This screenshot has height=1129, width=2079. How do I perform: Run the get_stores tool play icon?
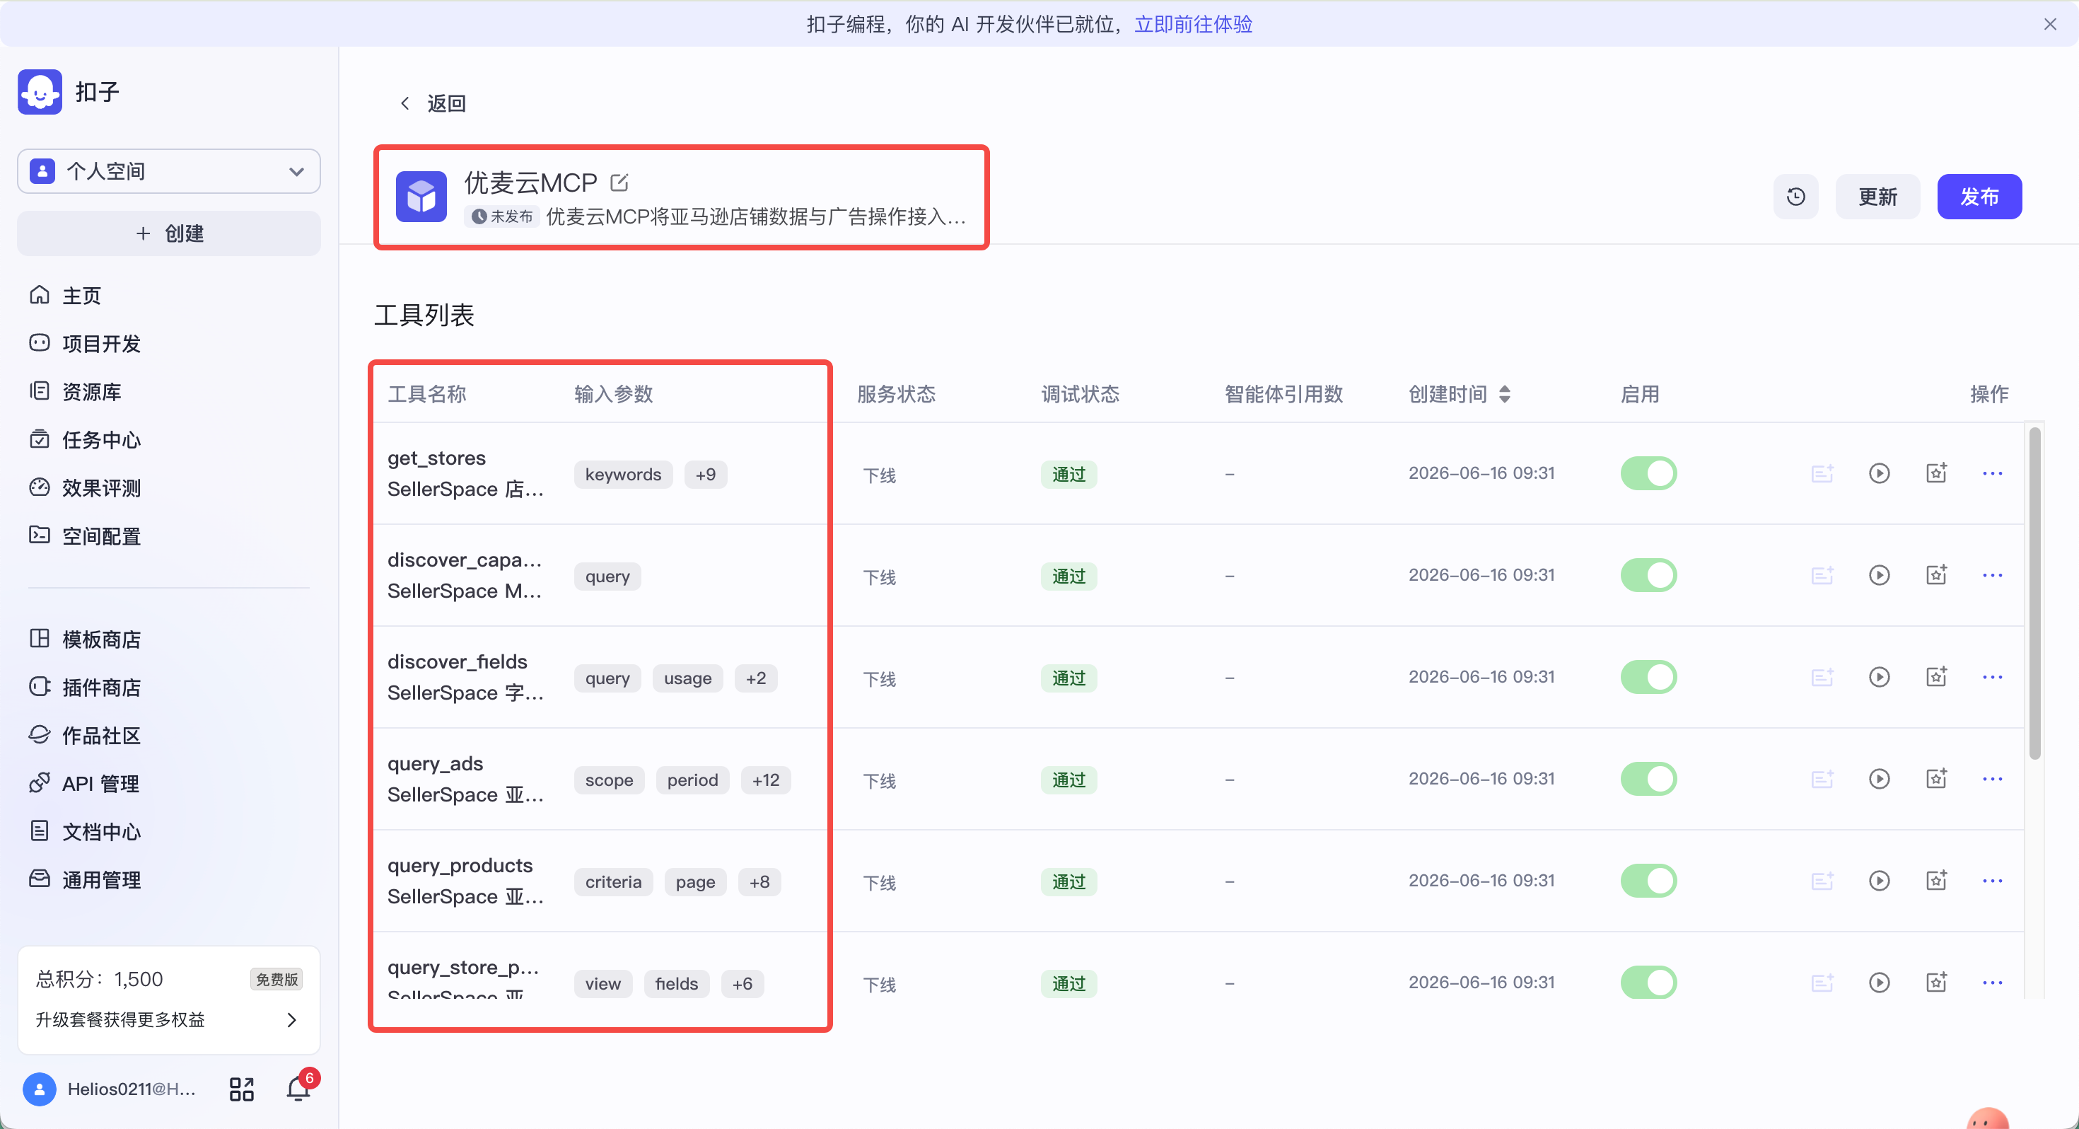click(x=1880, y=473)
